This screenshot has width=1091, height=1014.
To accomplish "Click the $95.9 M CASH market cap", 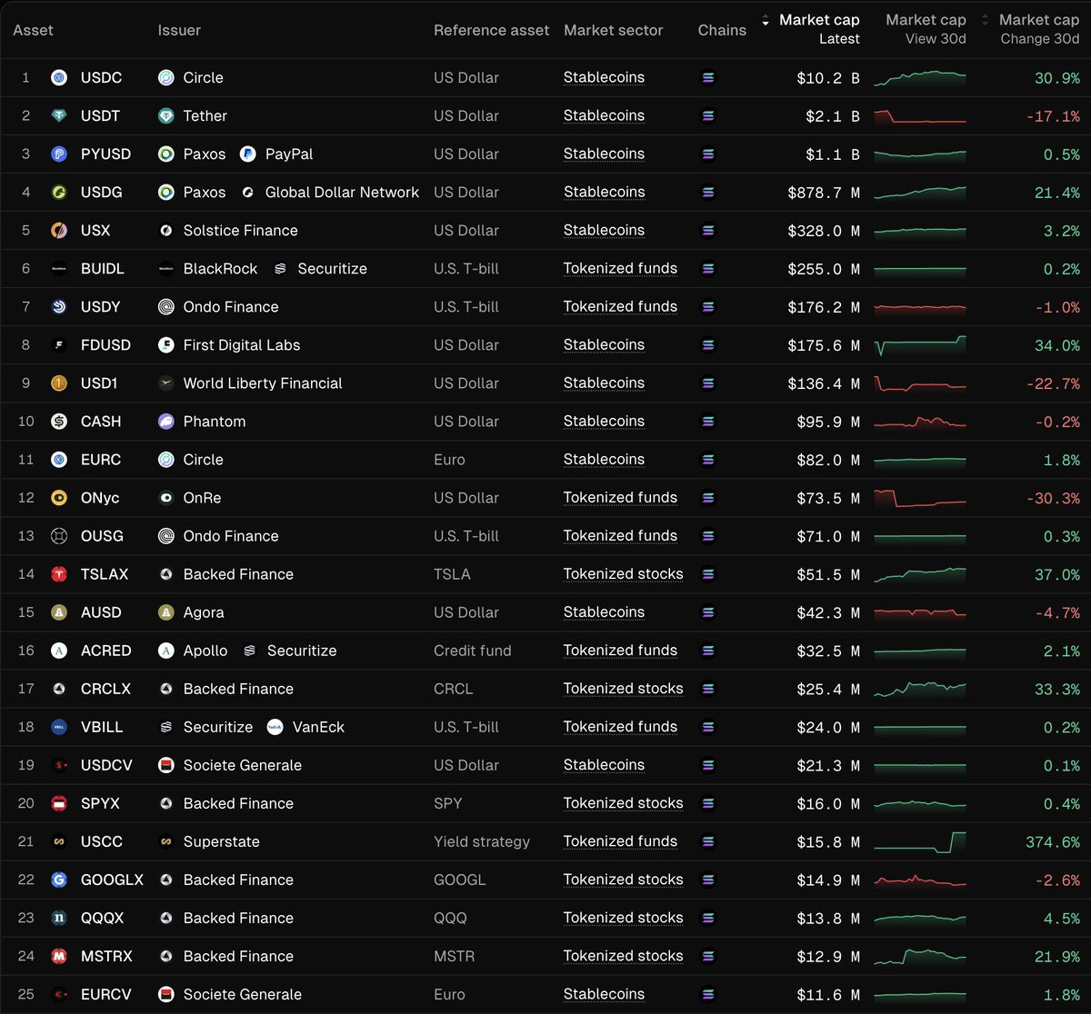I will click(x=828, y=422).
